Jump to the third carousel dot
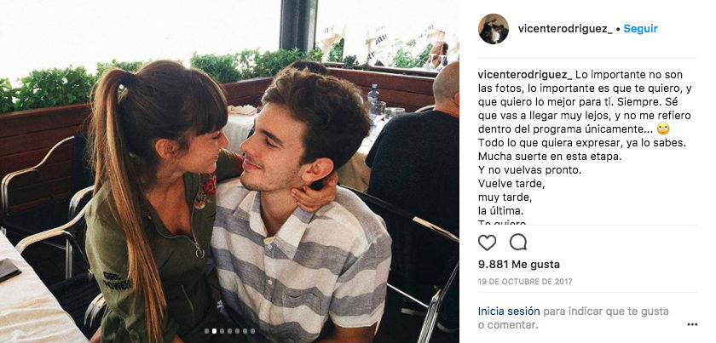Screen dimensions: 716x343 tap(222, 331)
